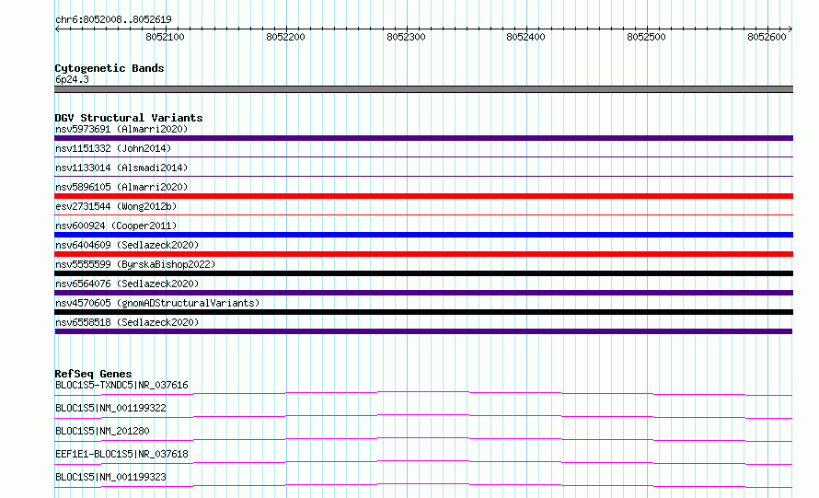The width and height of the screenshot is (819, 498).
Task: Click the gray 6p24.3 cytogenetic band bar
Action: pos(423,89)
